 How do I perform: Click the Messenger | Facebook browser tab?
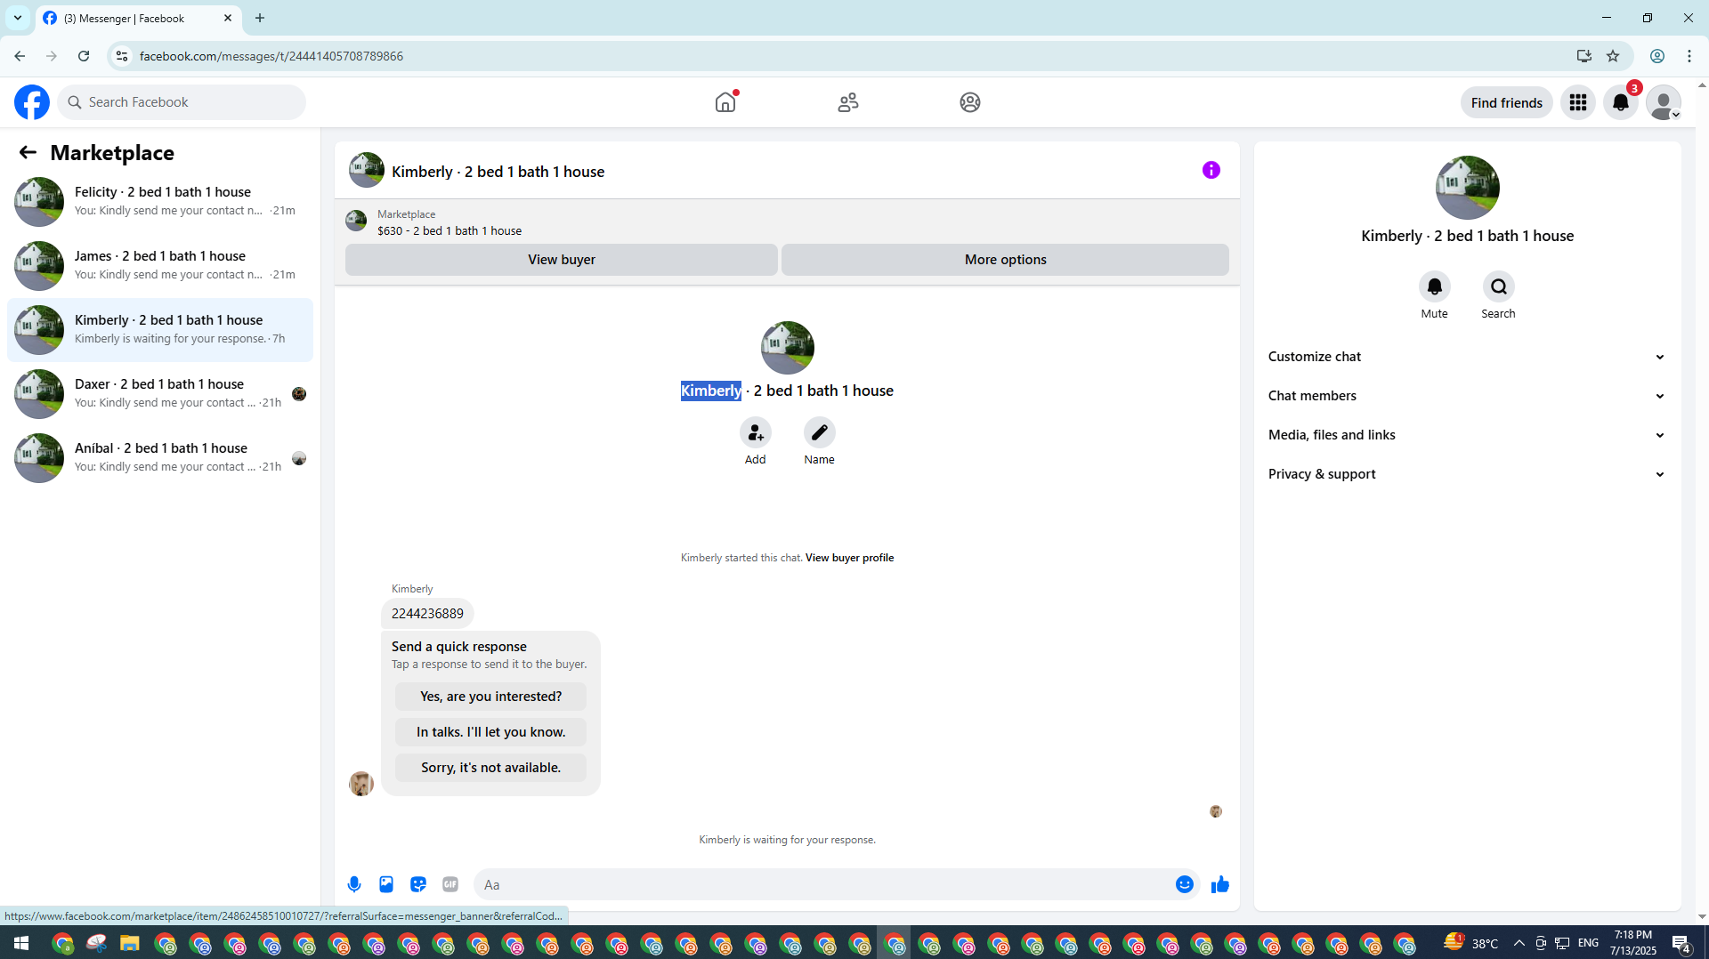click(138, 18)
